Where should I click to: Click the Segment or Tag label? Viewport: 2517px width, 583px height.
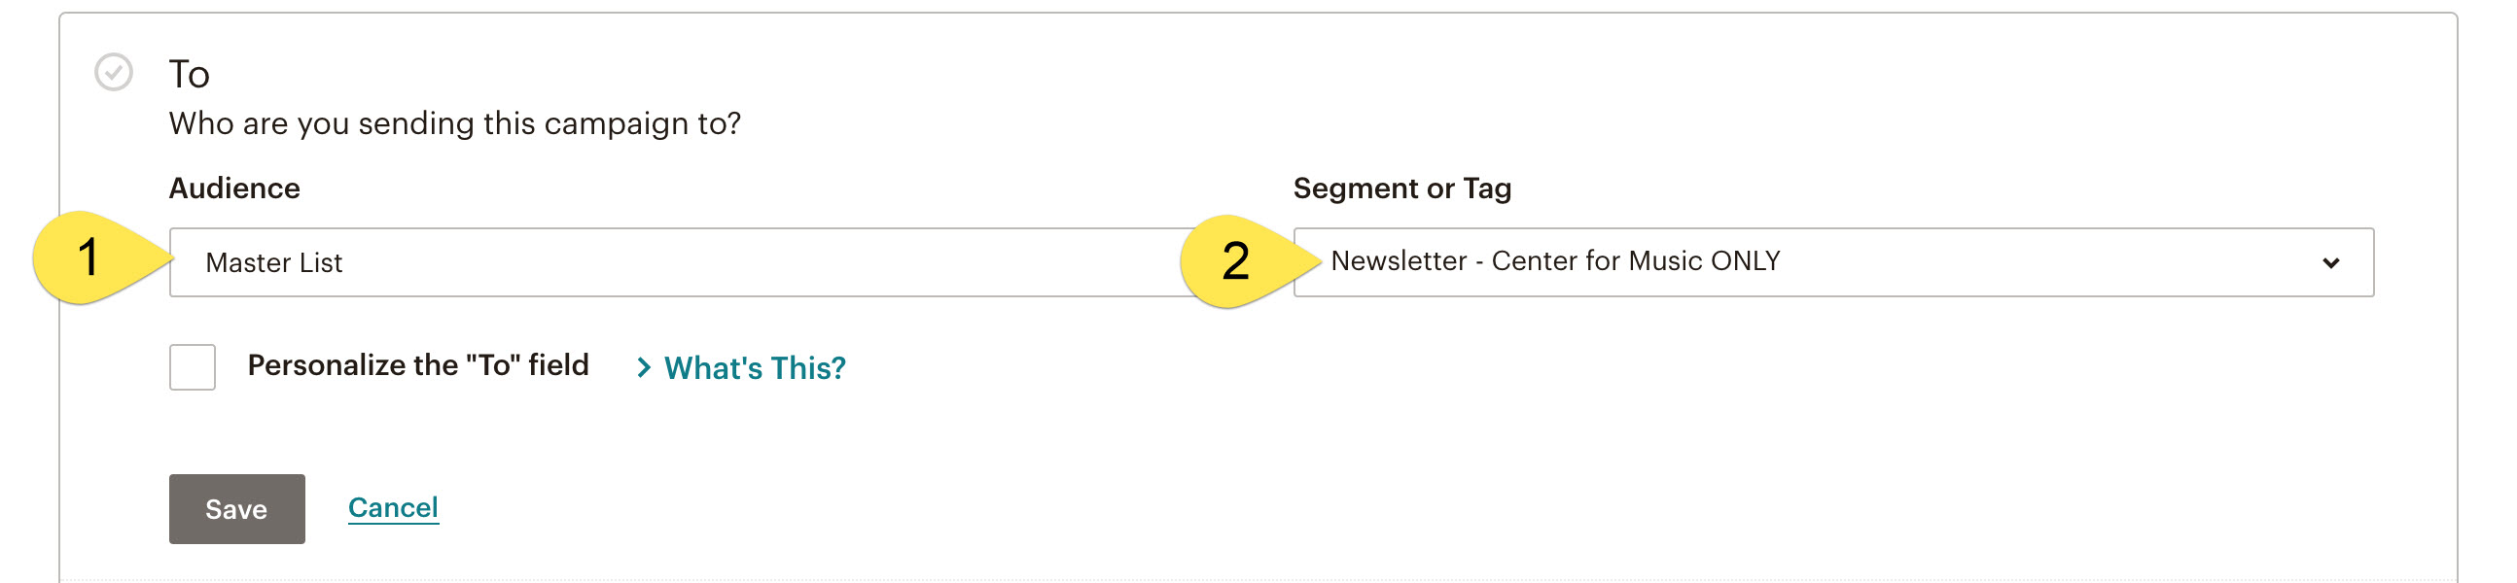(x=1402, y=189)
